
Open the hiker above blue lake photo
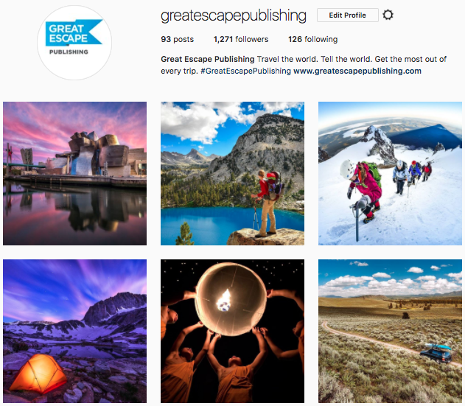[x=233, y=173]
